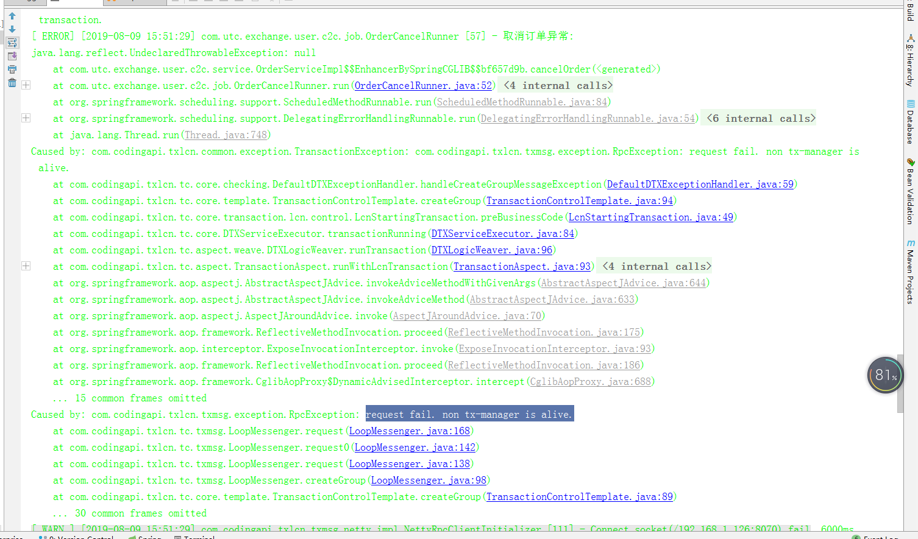Open LoopMessenger.java:168 link

(409, 431)
